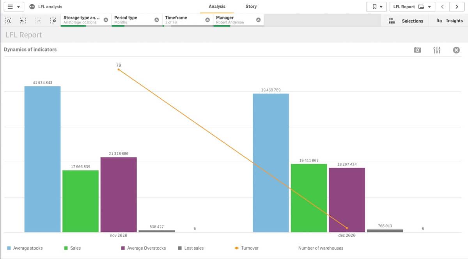Open the smart search in selections tool
This screenshot has height=259, width=468.
click(8, 20)
